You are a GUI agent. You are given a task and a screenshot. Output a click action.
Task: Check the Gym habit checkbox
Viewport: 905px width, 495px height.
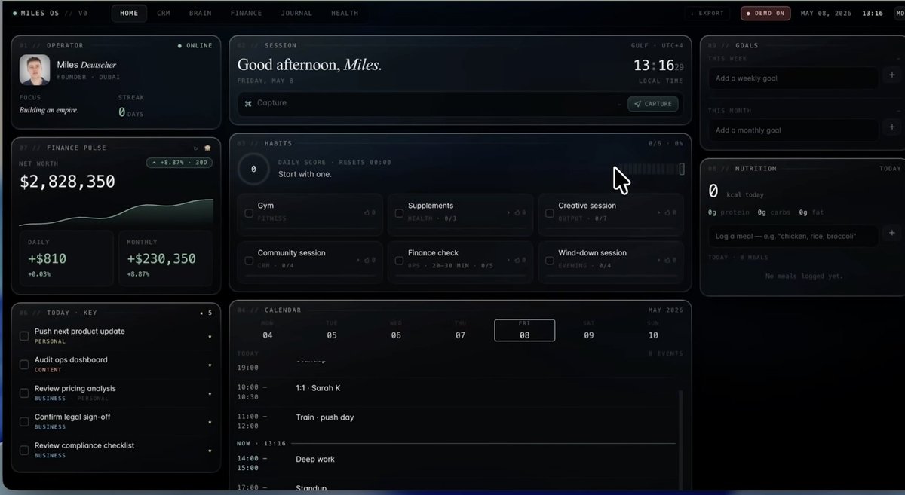[x=249, y=213]
